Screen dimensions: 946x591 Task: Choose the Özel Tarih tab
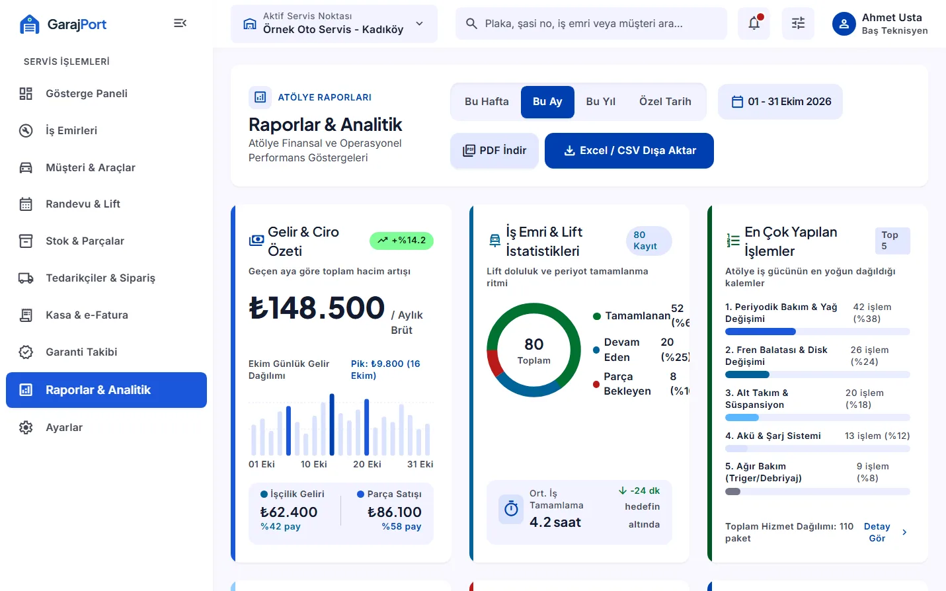click(665, 102)
